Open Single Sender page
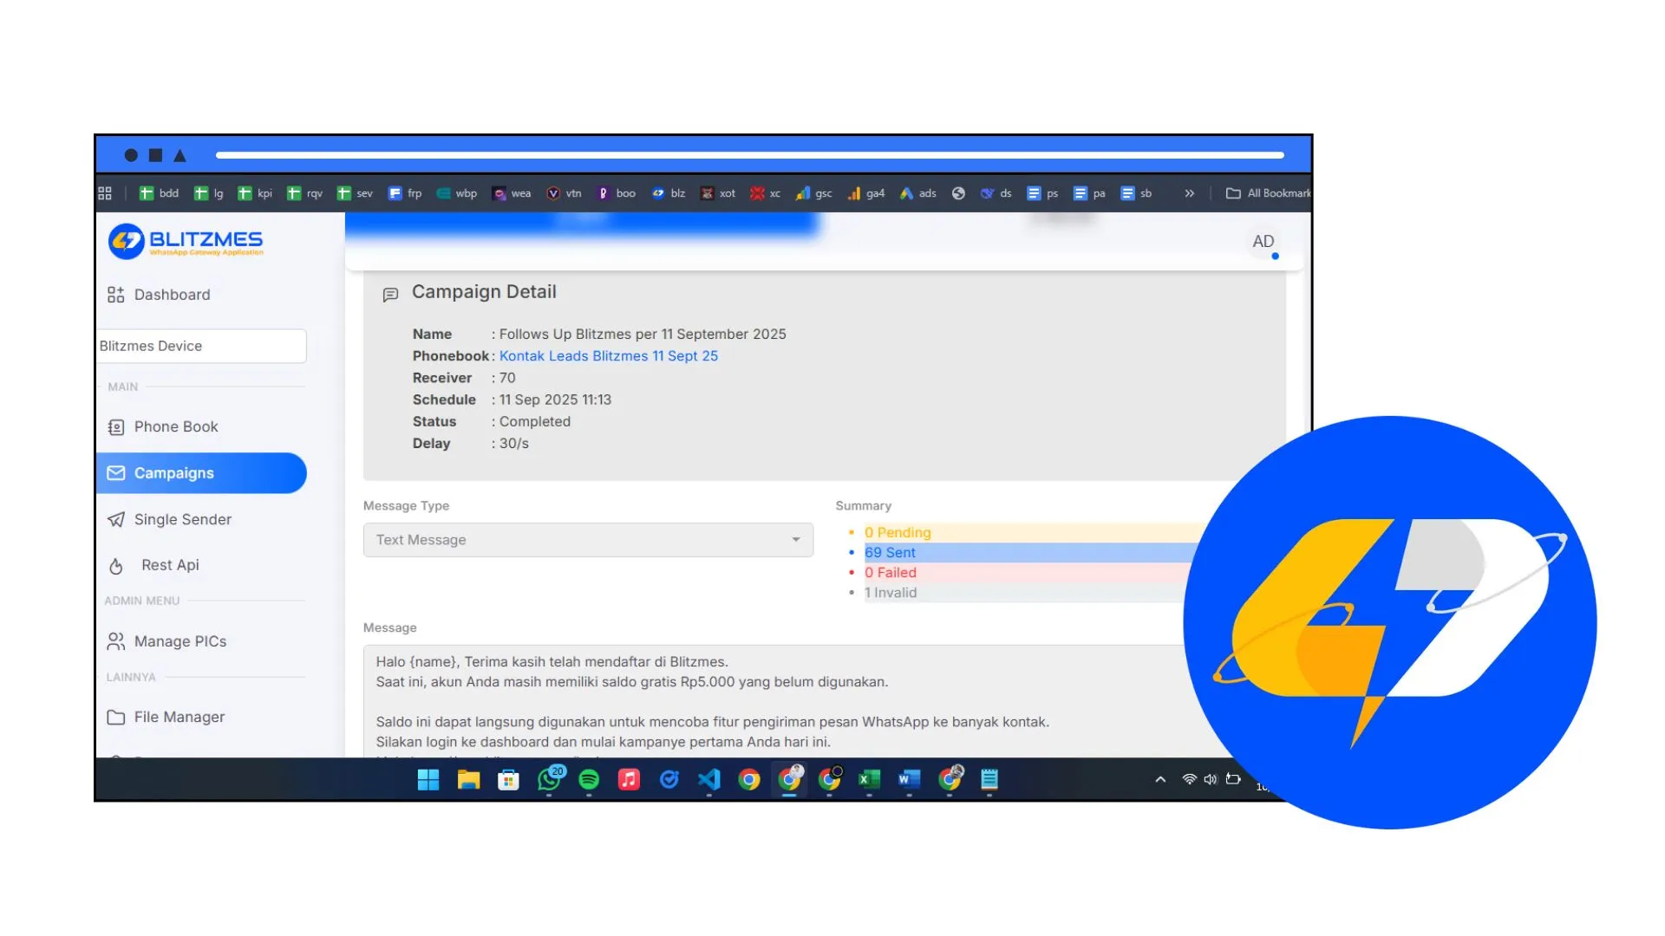 click(182, 519)
